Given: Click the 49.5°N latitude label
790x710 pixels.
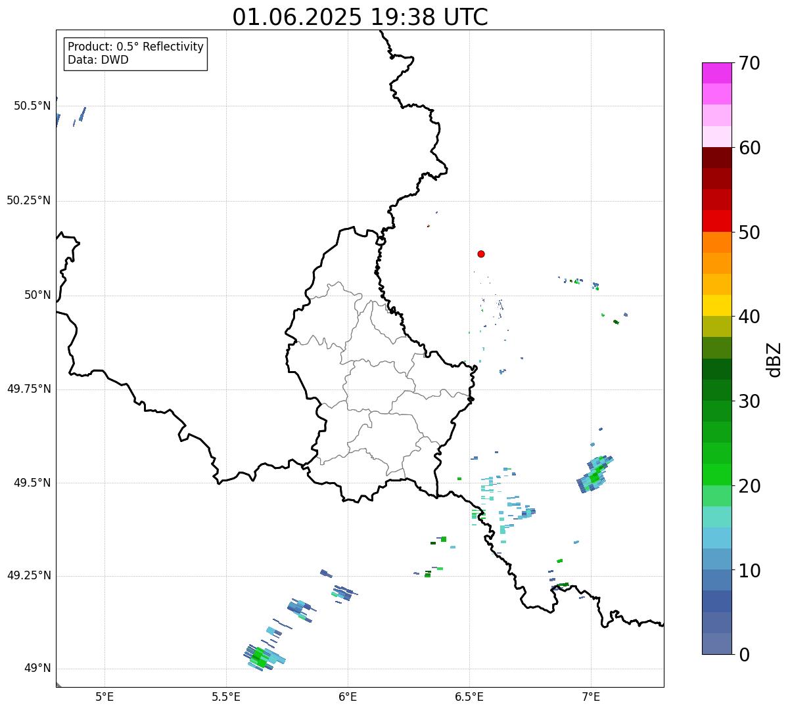Looking at the screenshot, I should (x=32, y=483).
